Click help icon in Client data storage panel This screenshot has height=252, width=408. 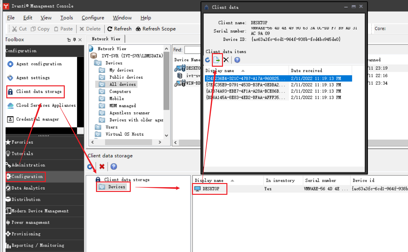click(x=114, y=167)
